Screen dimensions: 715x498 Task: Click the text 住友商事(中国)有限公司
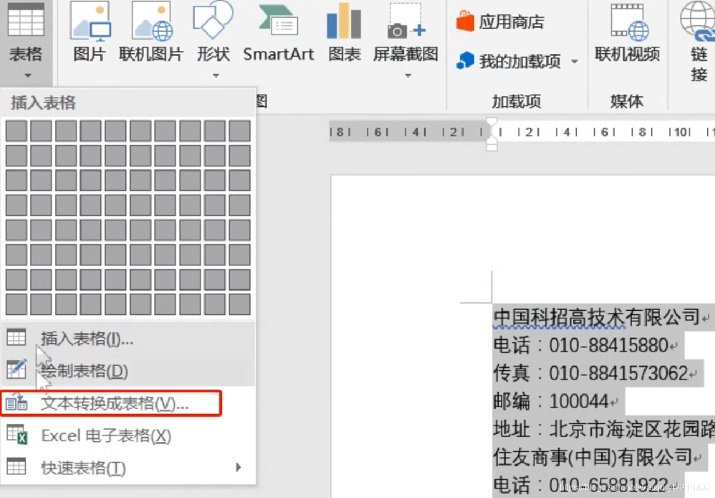click(x=593, y=457)
